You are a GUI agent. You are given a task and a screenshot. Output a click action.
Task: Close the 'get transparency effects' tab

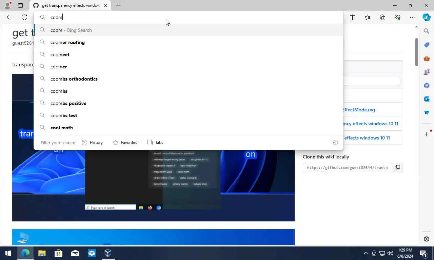click(x=106, y=5)
